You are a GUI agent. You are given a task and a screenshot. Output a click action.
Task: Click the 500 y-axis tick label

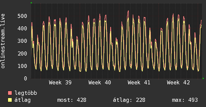(x=22, y=16)
